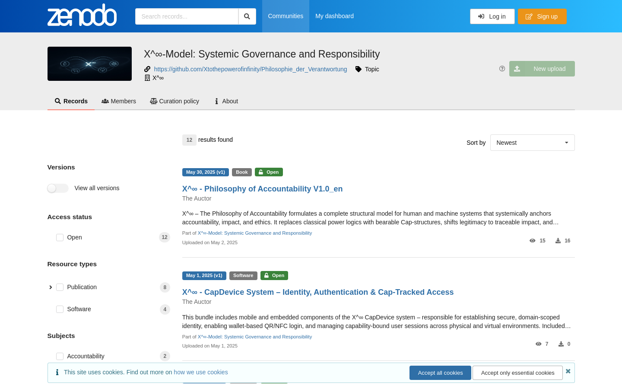Dismiss the cookie banner with the X
The image size is (622, 389).
point(568,371)
